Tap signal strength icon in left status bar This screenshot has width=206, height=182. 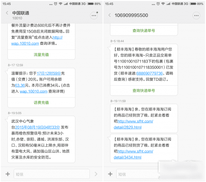(x=66, y=4)
